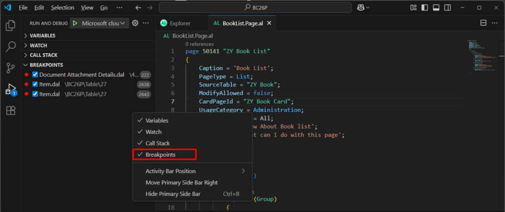Open debug configuration dropdown
505x212 pixels.
104,23
